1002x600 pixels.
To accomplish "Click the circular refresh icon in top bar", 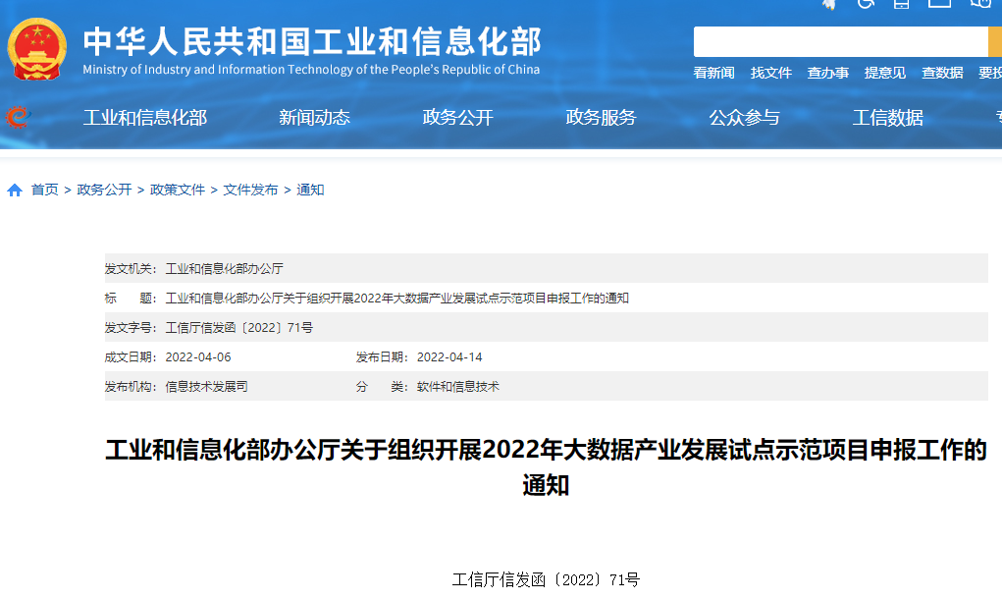I will tap(867, 7).
